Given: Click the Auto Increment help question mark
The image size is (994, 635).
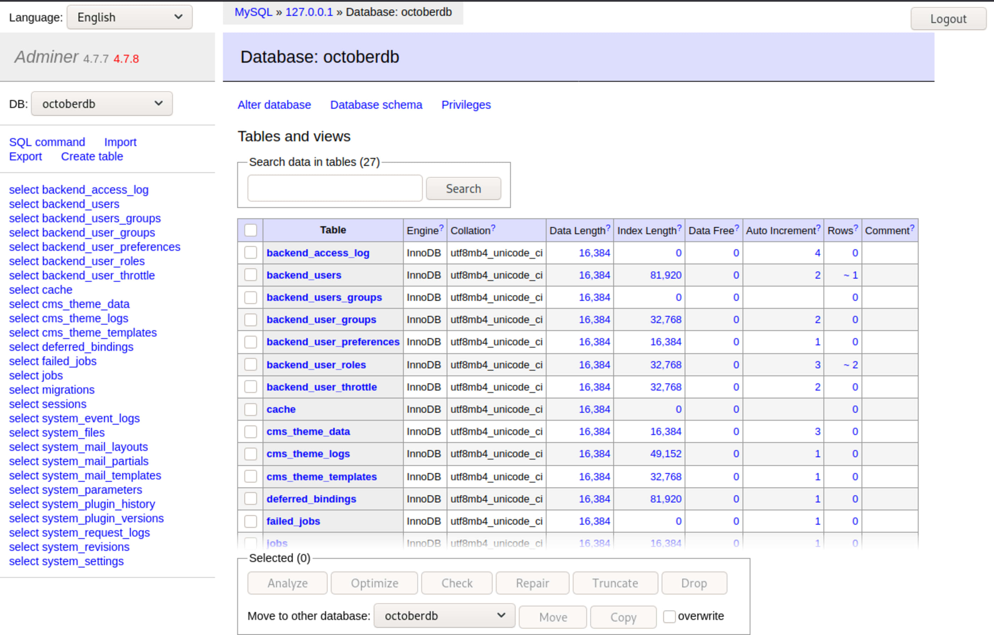Looking at the screenshot, I should pyautogui.click(x=818, y=228).
